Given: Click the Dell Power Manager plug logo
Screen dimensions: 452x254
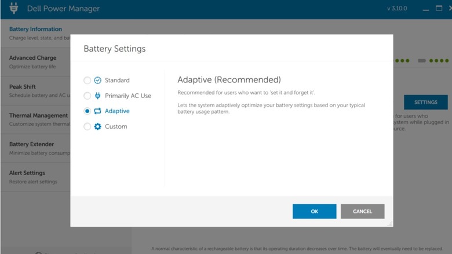Looking at the screenshot, I should tap(13, 8).
